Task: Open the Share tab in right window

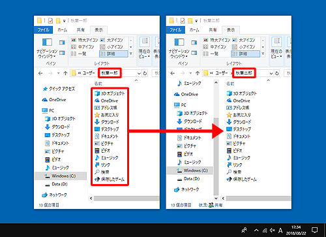Action: pos(213,30)
